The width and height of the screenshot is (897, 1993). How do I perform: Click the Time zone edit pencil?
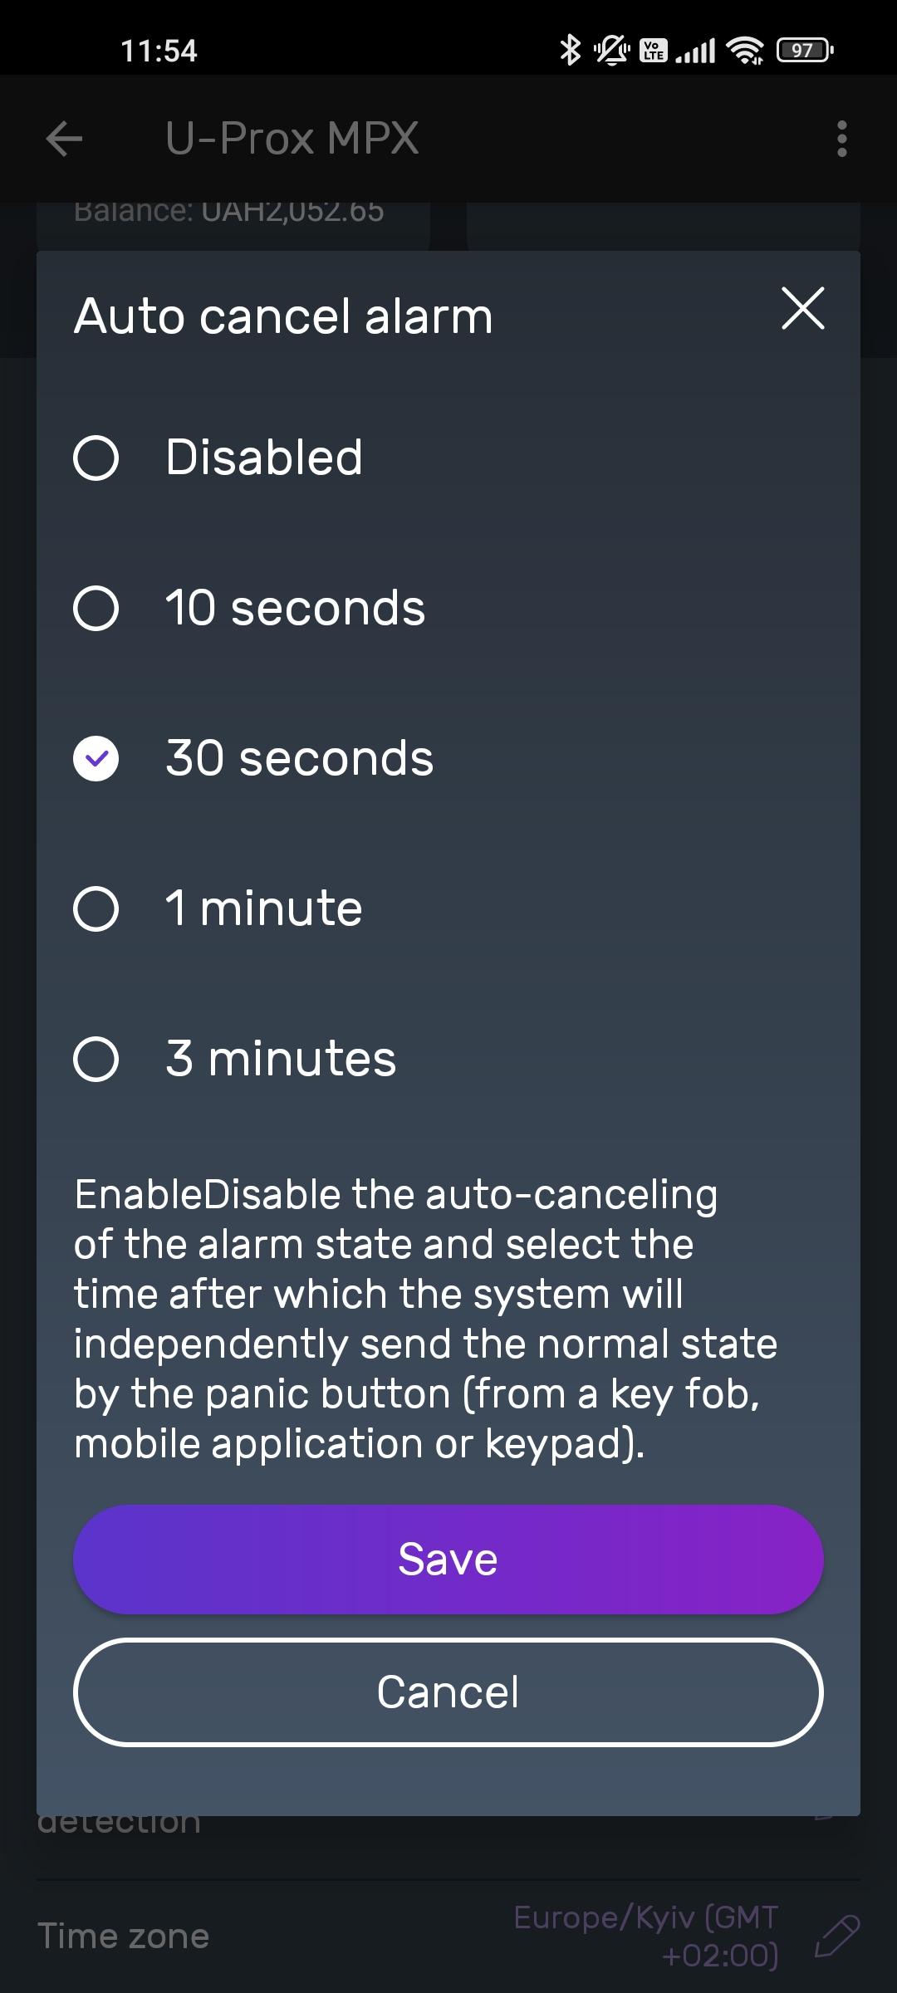click(x=836, y=1937)
